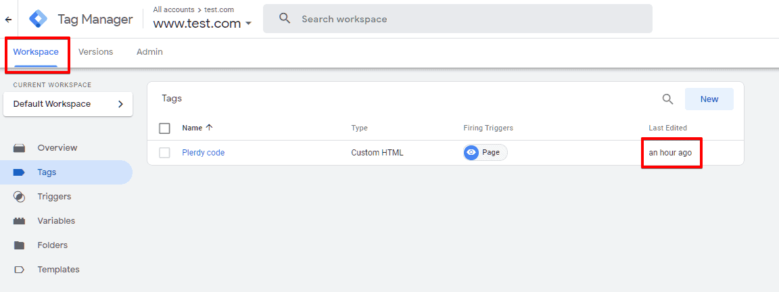Click the Last Edited column header
Image resolution: width=779 pixels, height=292 pixels.
(667, 128)
